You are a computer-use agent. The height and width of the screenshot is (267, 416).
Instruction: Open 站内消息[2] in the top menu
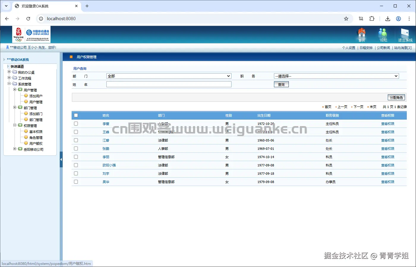(403, 48)
